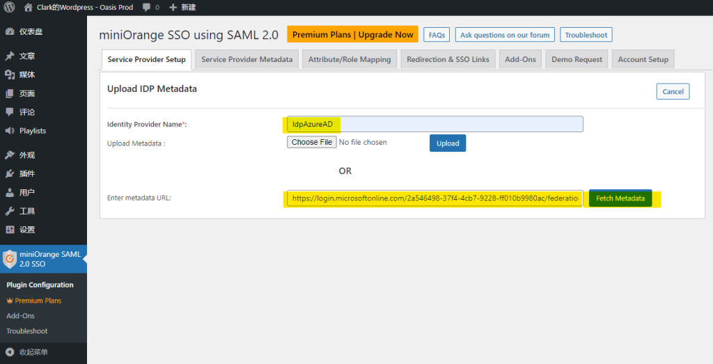Open the Plugins plug icon in sidebar

click(10, 173)
